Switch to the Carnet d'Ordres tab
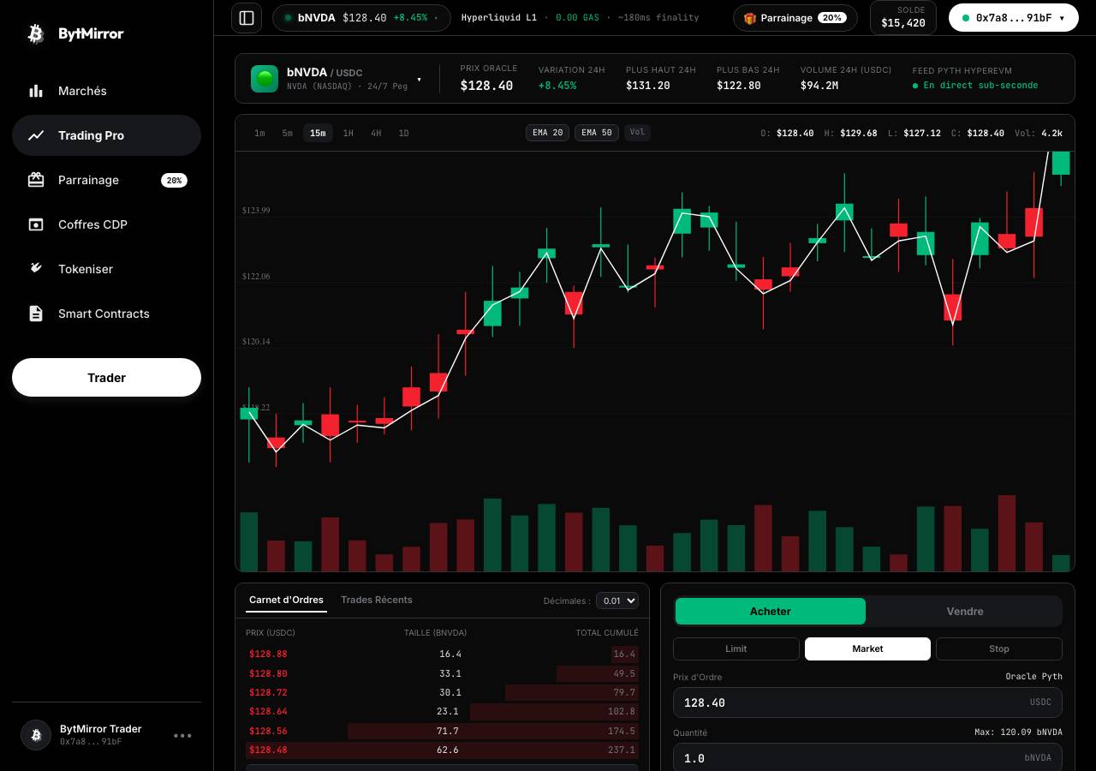The width and height of the screenshot is (1096, 771). click(286, 600)
